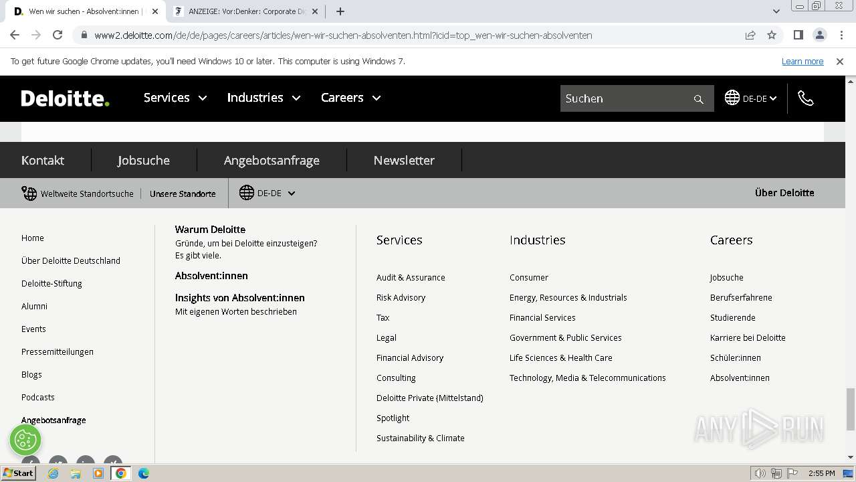This screenshot has height=482, width=856.
Task: Go back to previous page
Action: [15, 35]
